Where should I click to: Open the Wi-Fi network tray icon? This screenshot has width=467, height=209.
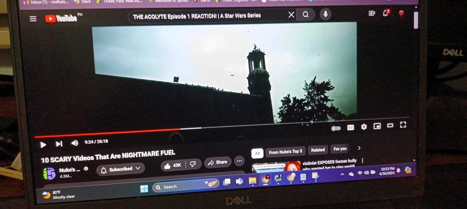[x=360, y=173]
